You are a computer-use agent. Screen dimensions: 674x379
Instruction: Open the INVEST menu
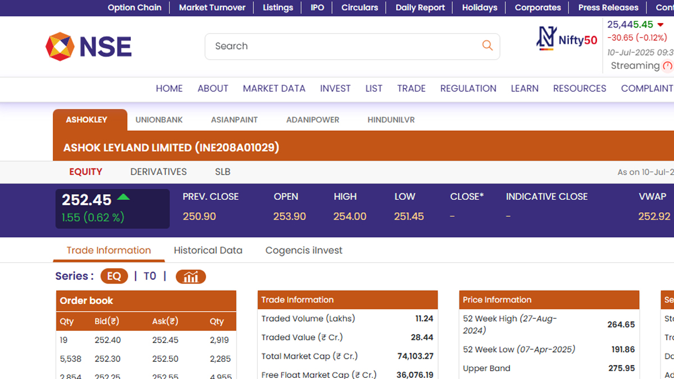click(335, 89)
